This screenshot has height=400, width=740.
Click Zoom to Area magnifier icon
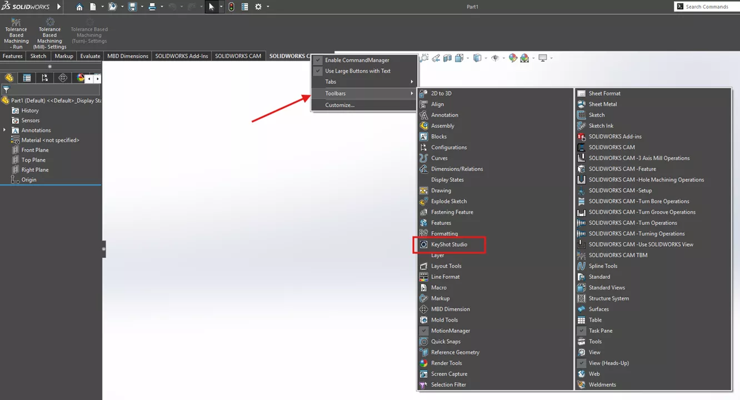[x=424, y=58]
